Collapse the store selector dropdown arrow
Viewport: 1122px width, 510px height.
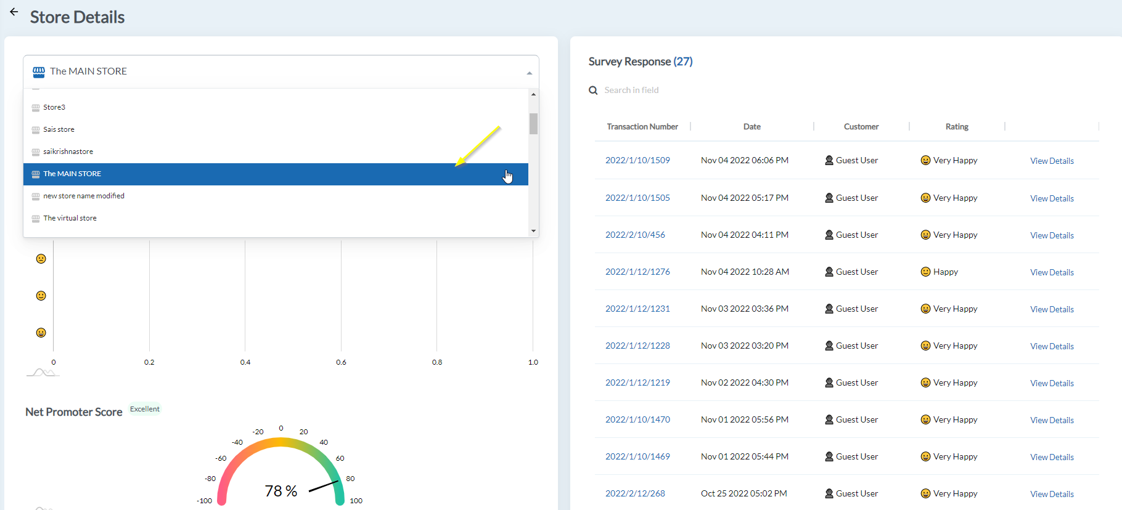tap(529, 73)
